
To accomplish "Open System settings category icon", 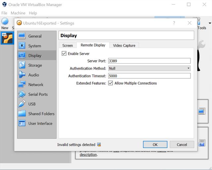I will coord(22,45).
